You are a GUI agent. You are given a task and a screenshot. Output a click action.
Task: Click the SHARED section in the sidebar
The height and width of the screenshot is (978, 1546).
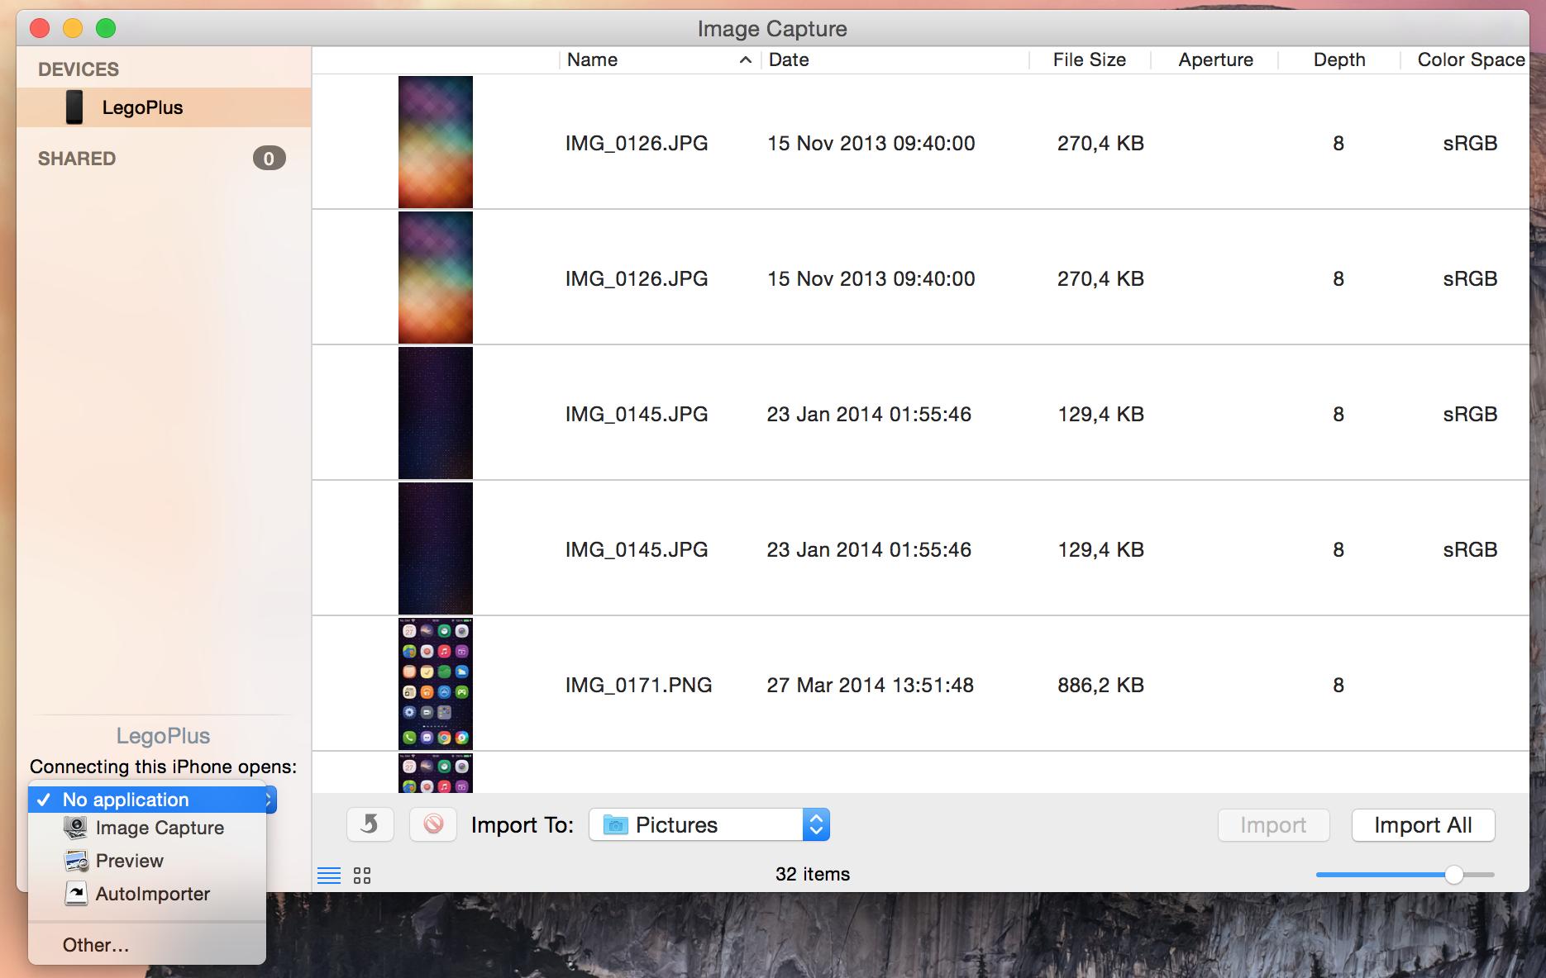[76, 159]
